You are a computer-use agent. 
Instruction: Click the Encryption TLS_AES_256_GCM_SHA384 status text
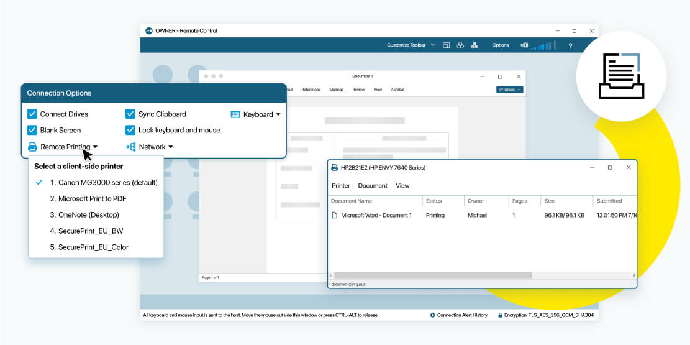point(550,315)
